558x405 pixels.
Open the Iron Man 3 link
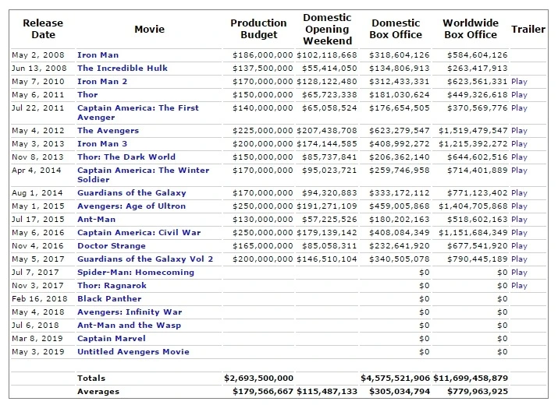pyautogui.click(x=102, y=144)
